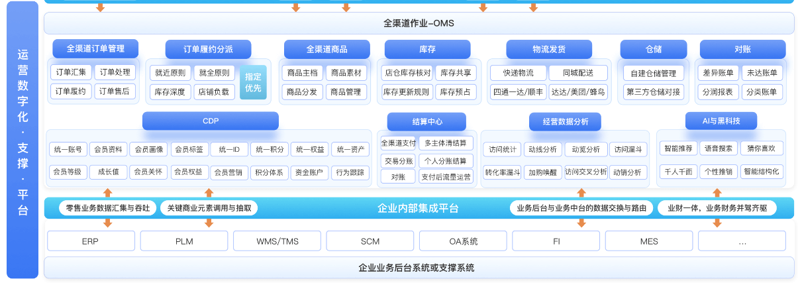The image size is (798, 283).
Task: Click the 第三方仓储对接 box
Action: [x=653, y=92]
